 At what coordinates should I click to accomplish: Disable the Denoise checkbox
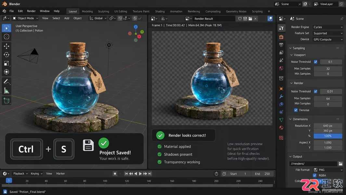coord(296,110)
